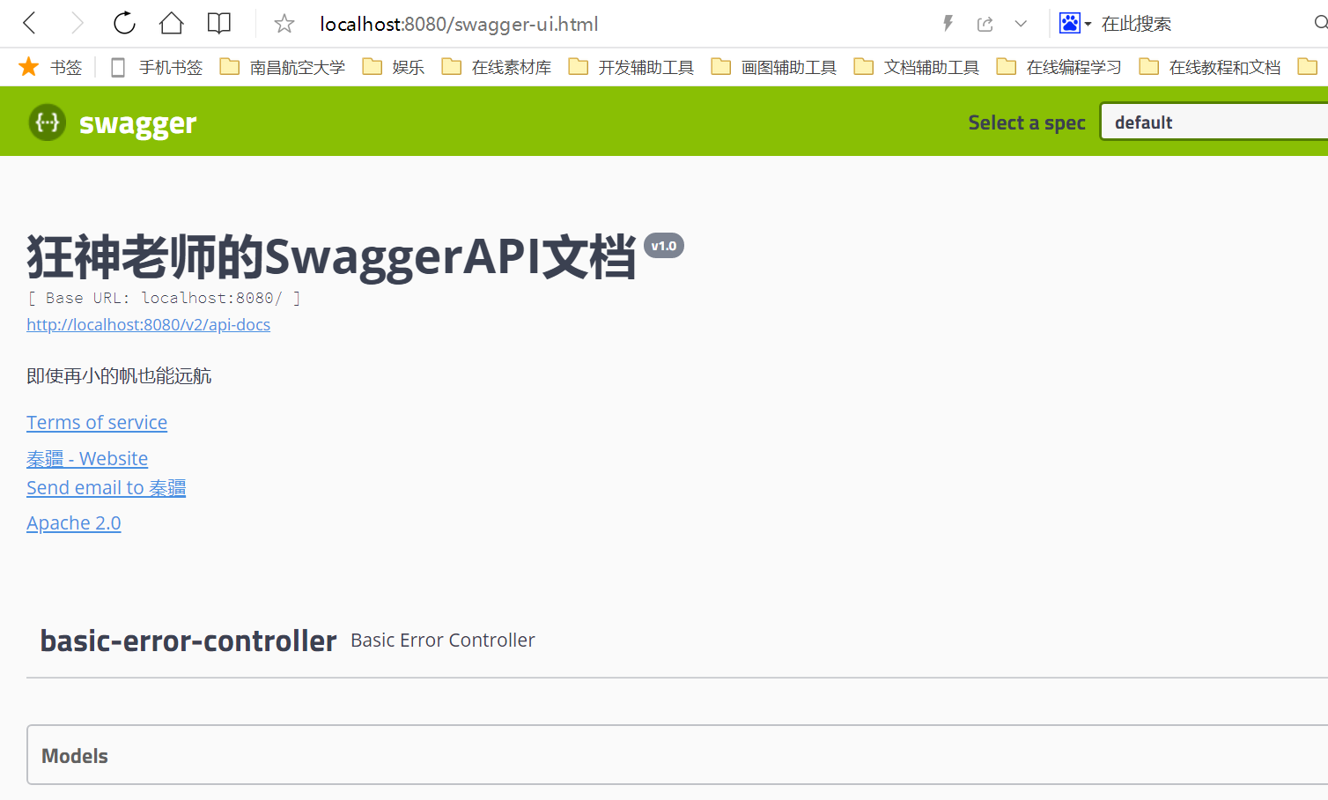The image size is (1328, 800).
Task: Open the 手机书签 bookmark
Action: (x=157, y=67)
